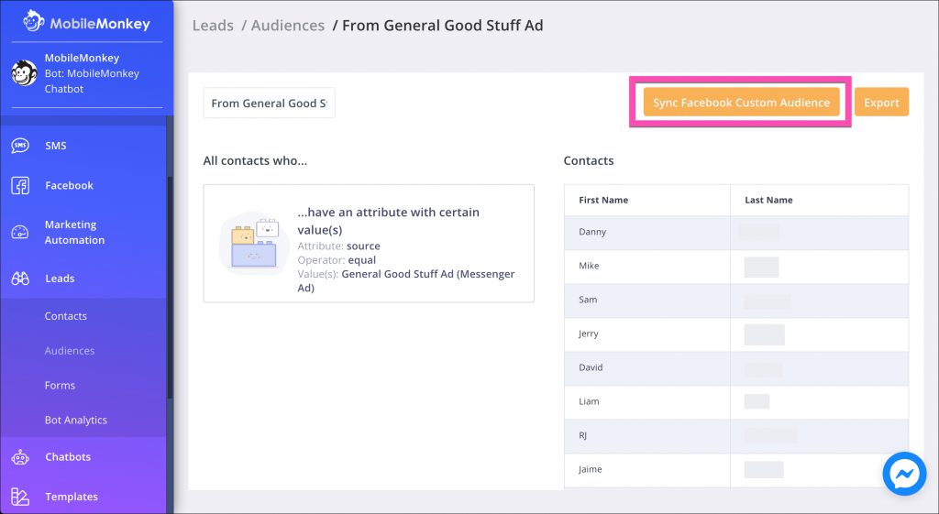This screenshot has height=514, width=939.
Task: Select the contact row Liam
Action: [736, 401]
